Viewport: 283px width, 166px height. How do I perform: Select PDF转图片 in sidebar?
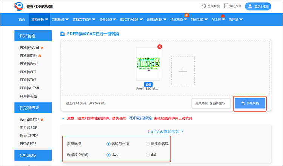point(28,56)
